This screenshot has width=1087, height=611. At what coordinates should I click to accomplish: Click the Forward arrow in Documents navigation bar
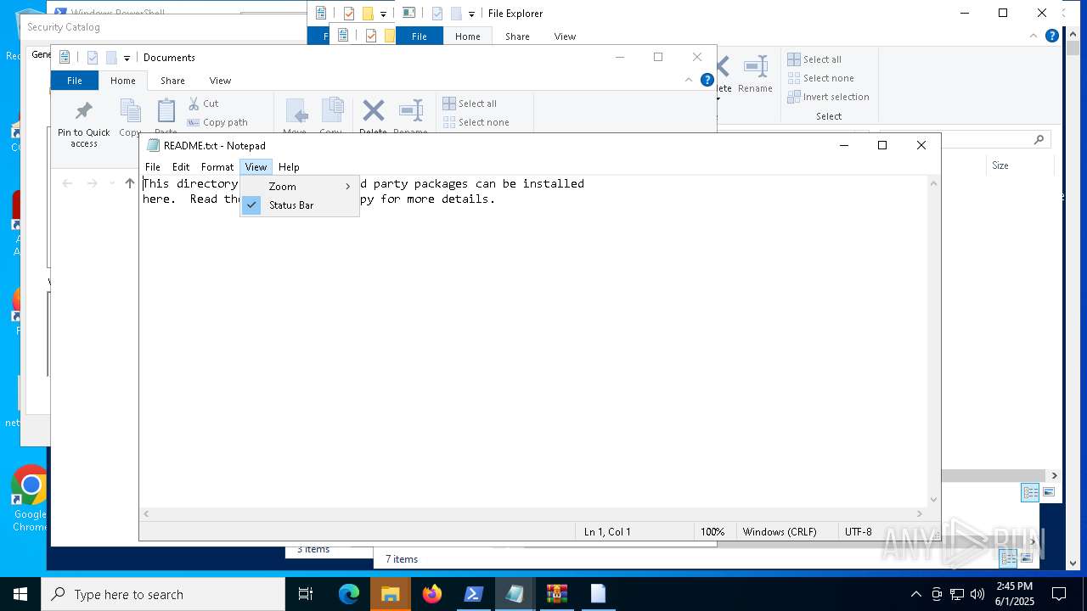click(x=92, y=183)
